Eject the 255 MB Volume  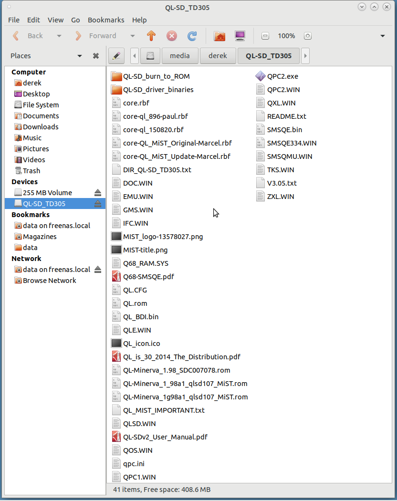point(98,193)
